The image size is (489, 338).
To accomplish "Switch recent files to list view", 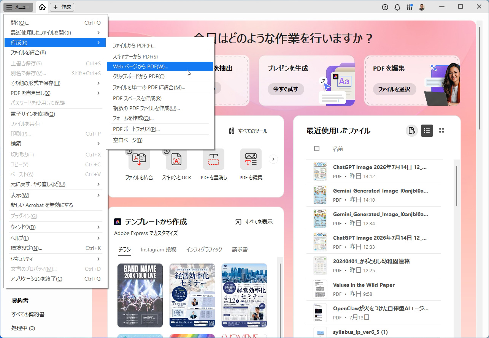I will pyautogui.click(x=427, y=131).
